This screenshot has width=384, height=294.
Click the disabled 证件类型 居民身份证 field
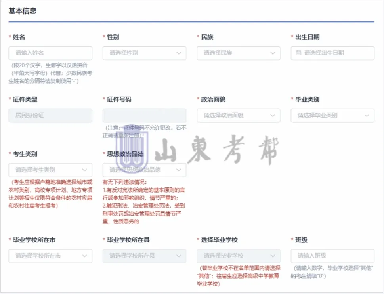(50, 116)
